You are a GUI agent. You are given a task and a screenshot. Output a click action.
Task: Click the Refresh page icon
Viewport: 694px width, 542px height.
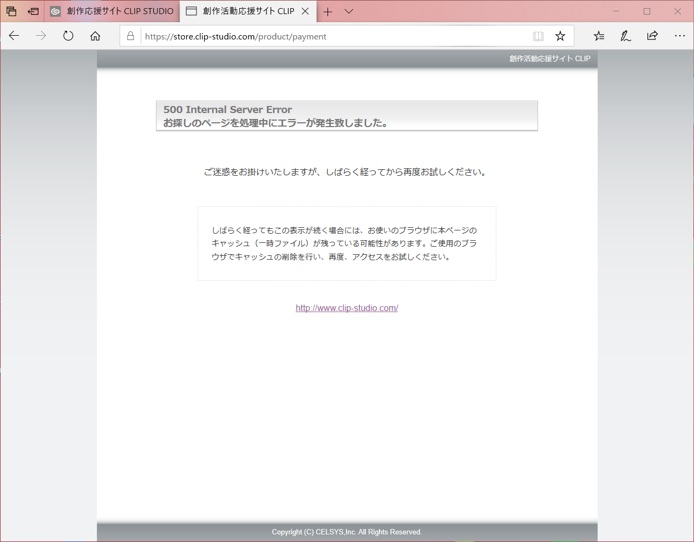coord(68,36)
